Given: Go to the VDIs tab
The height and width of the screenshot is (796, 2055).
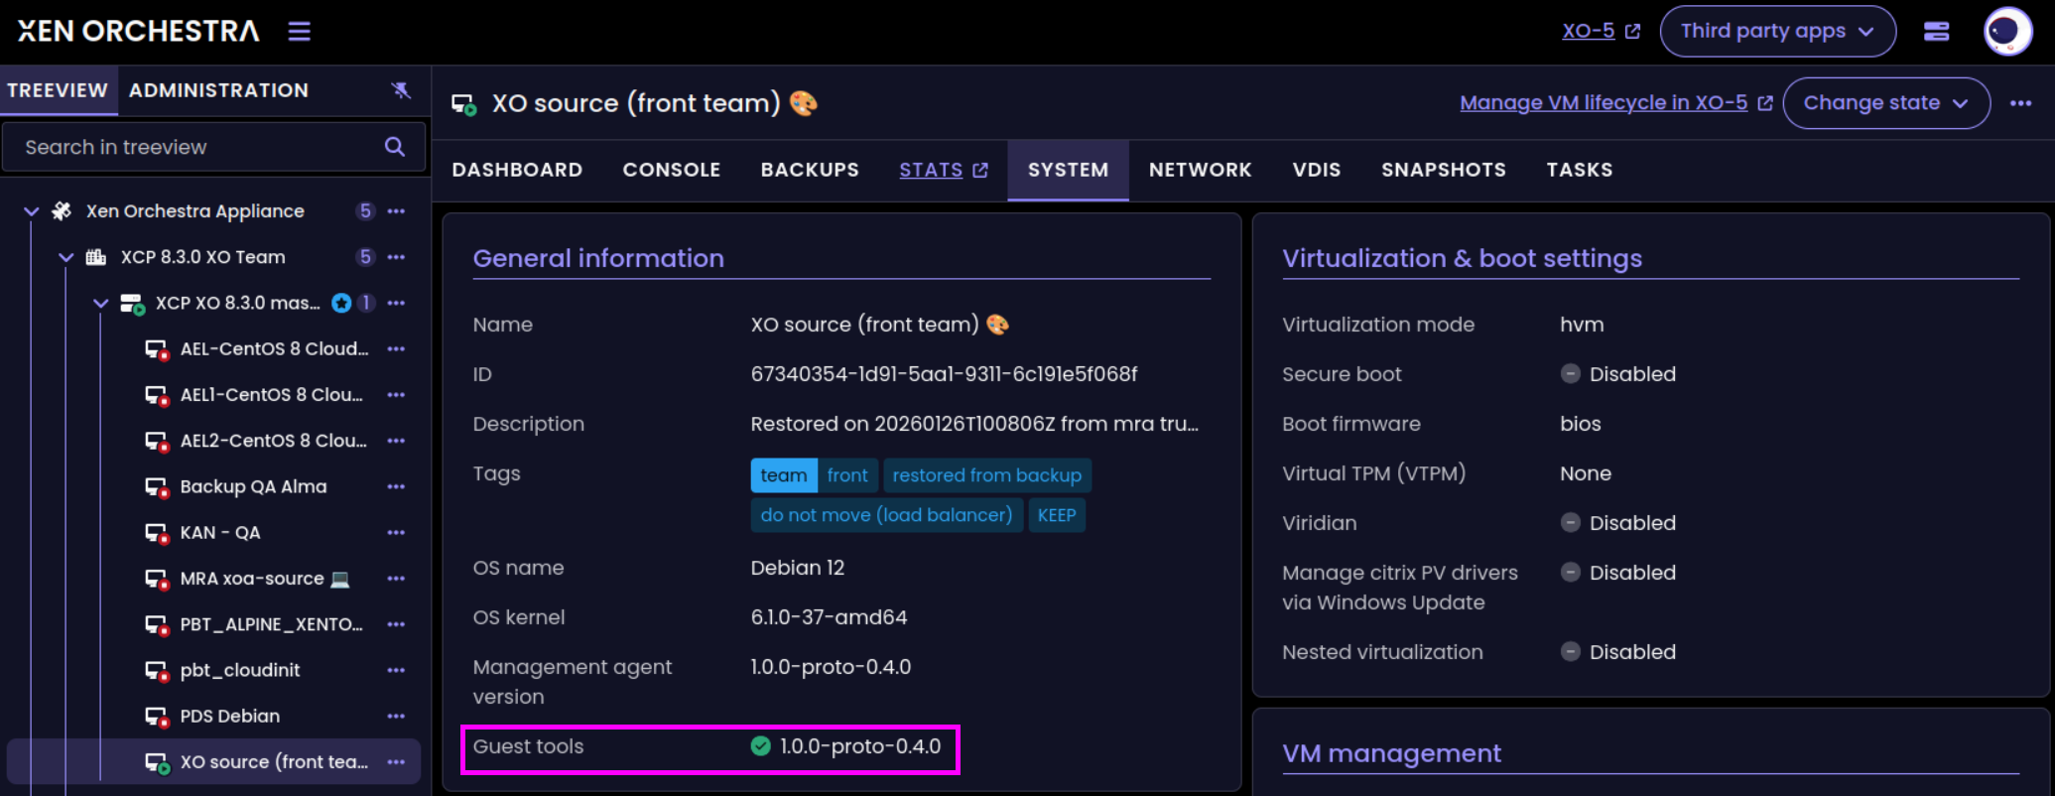Looking at the screenshot, I should (1316, 170).
